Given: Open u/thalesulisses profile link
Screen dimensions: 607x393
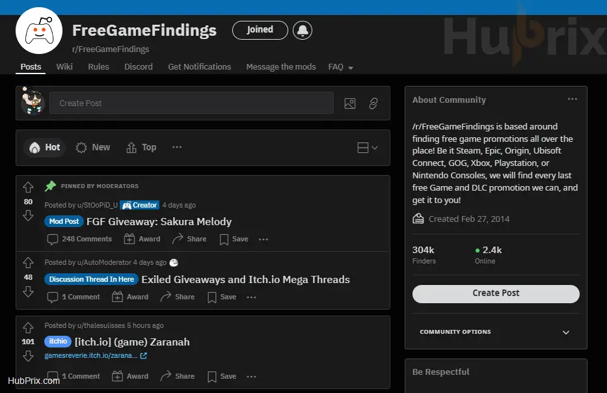Looking at the screenshot, I should click(101, 325).
